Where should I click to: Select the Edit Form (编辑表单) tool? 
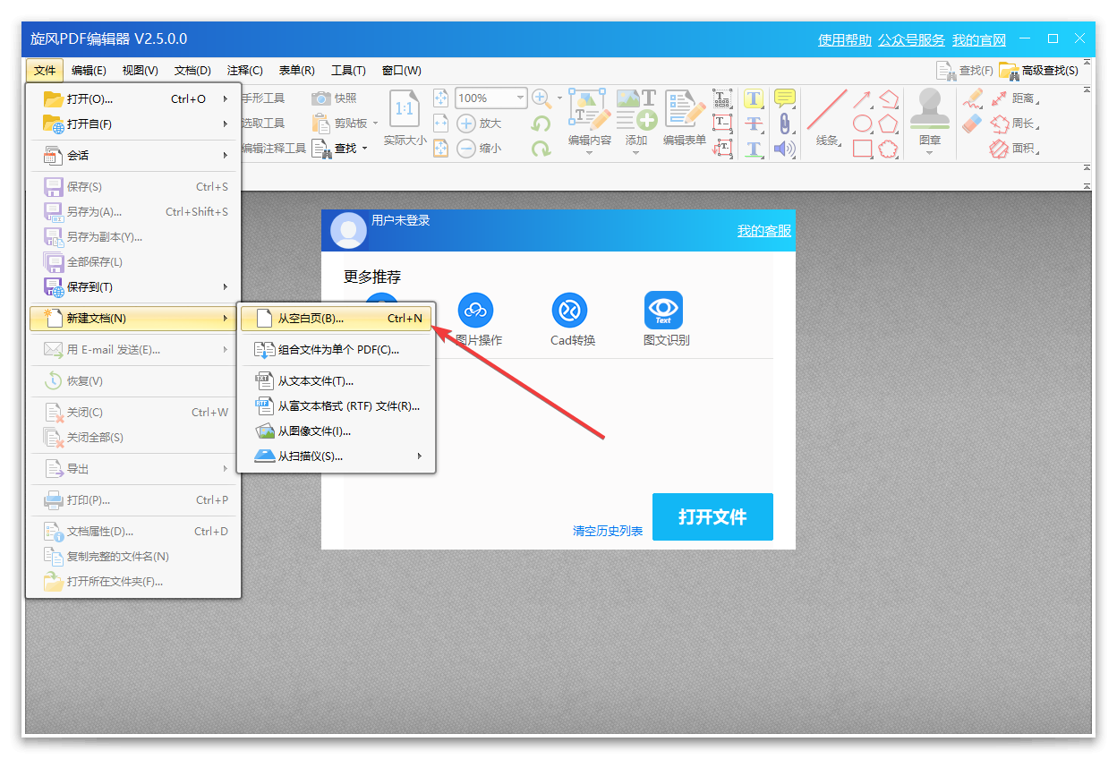(685, 110)
